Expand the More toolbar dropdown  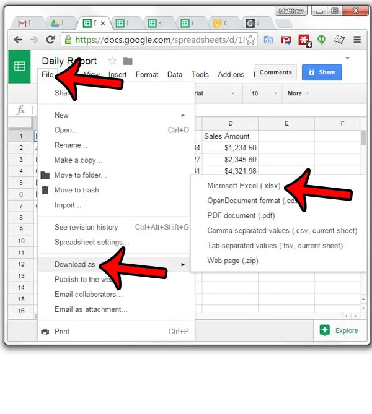298,93
